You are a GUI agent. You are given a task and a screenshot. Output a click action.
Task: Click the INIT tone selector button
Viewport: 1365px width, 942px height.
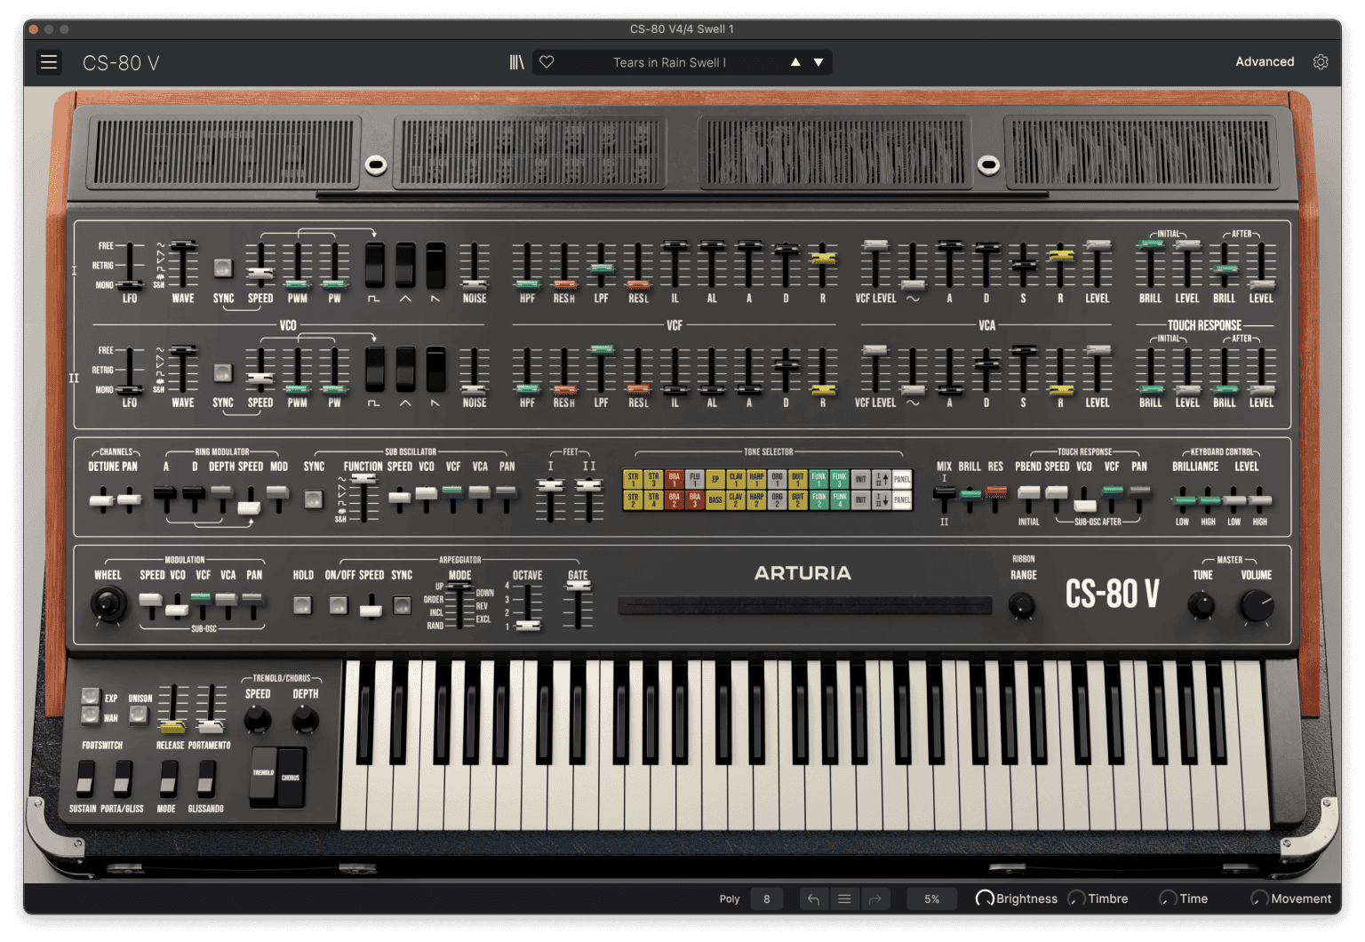[x=860, y=479]
